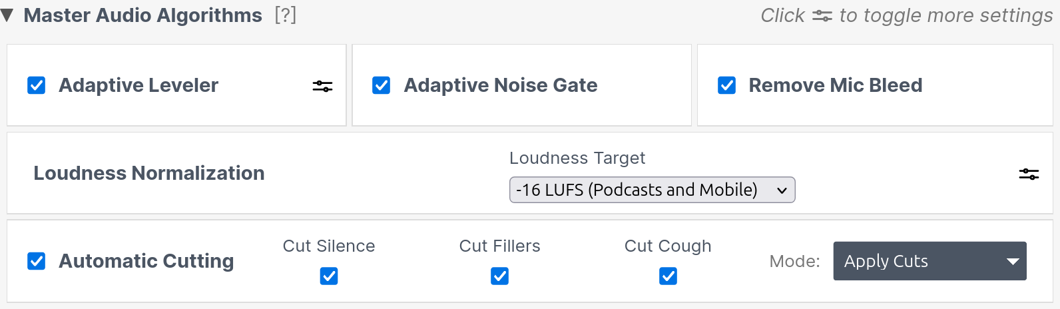The height and width of the screenshot is (309, 1060).
Task: Click the Loudness Normalization title
Action: tap(149, 173)
